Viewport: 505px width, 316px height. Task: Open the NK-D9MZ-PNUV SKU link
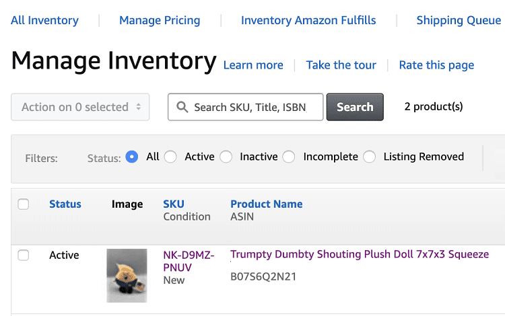[x=189, y=261]
